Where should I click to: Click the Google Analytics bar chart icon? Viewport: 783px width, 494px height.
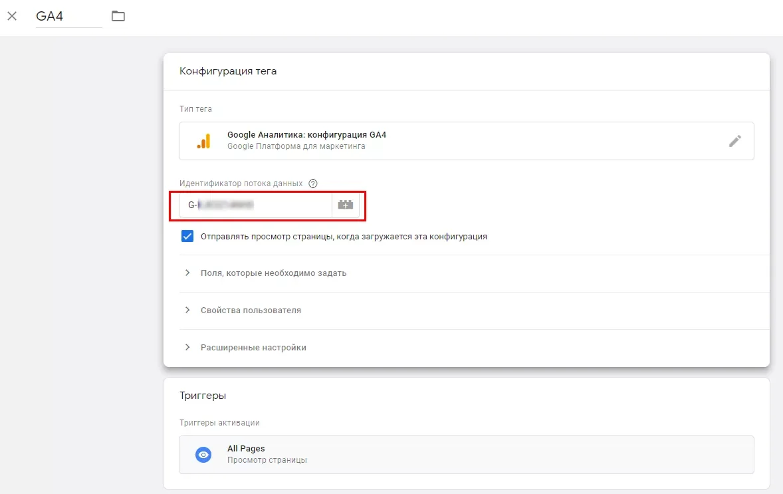coord(204,141)
